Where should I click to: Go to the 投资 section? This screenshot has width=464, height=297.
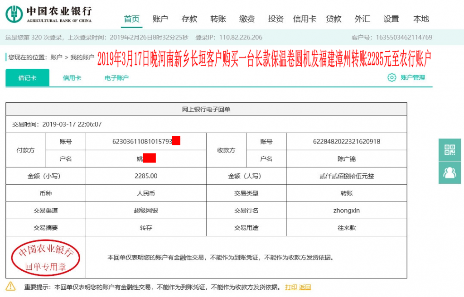pos(276,19)
